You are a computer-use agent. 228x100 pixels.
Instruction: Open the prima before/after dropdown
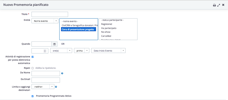tap(82, 51)
